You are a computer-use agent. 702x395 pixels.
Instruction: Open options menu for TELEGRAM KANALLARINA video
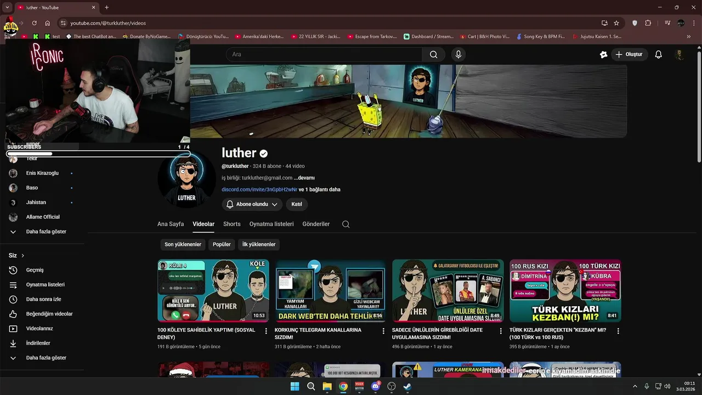tap(383, 331)
